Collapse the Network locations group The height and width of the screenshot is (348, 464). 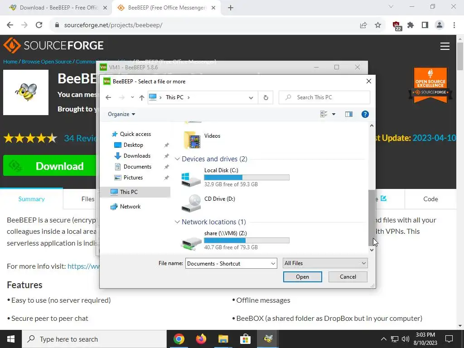(x=177, y=222)
